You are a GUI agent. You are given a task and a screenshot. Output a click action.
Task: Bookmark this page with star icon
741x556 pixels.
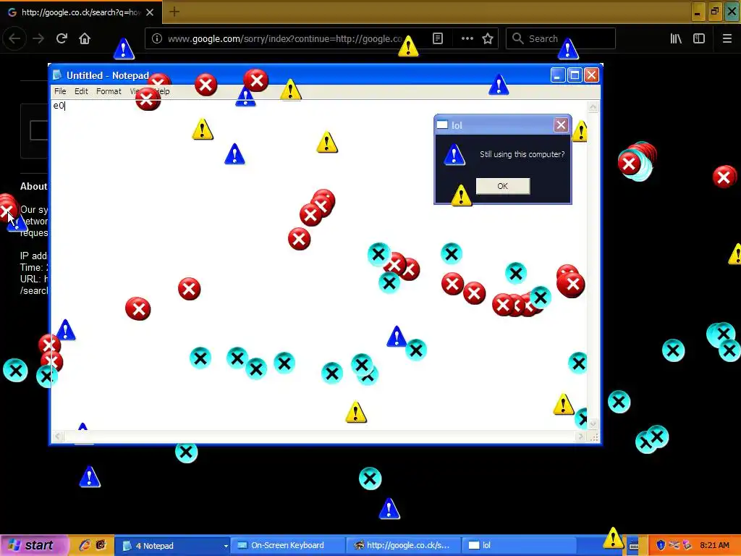488,38
